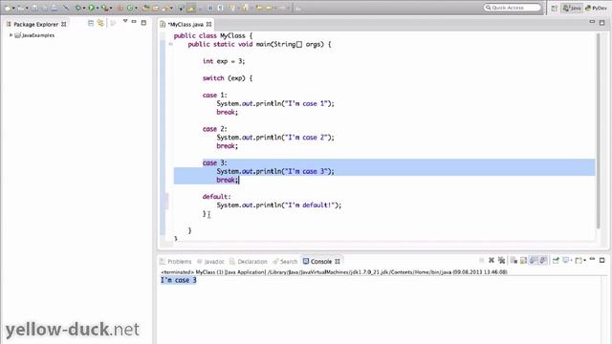Maximize the editor area
This screenshot has height=344, width=612.
601,23
